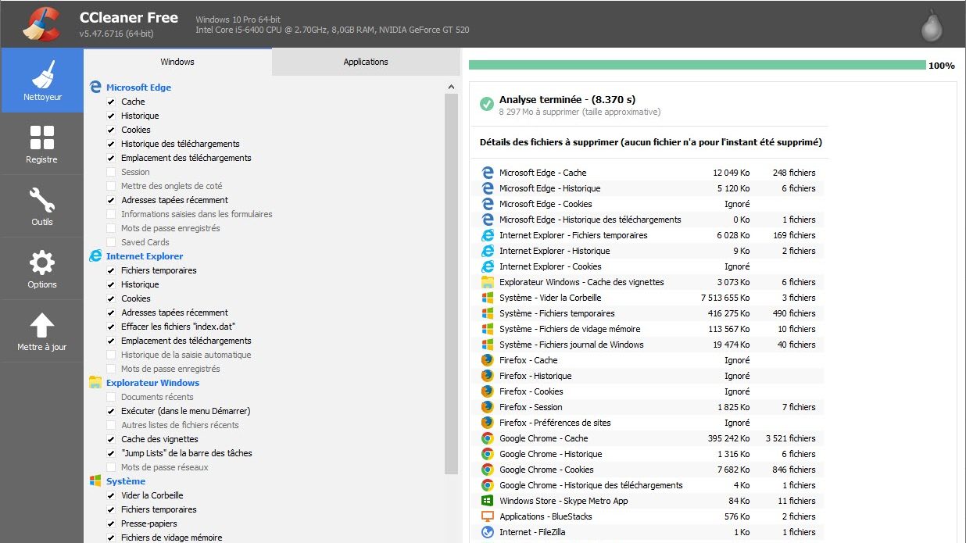Toggle Presse-papiers checkbox
The height and width of the screenshot is (543, 966).
(x=111, y=523)
